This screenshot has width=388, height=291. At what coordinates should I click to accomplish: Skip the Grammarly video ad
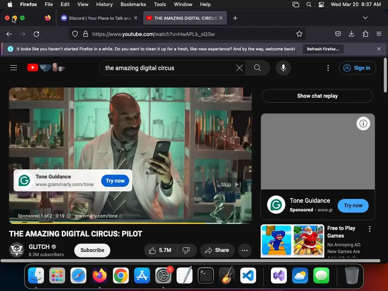click(x=230, y=185)
